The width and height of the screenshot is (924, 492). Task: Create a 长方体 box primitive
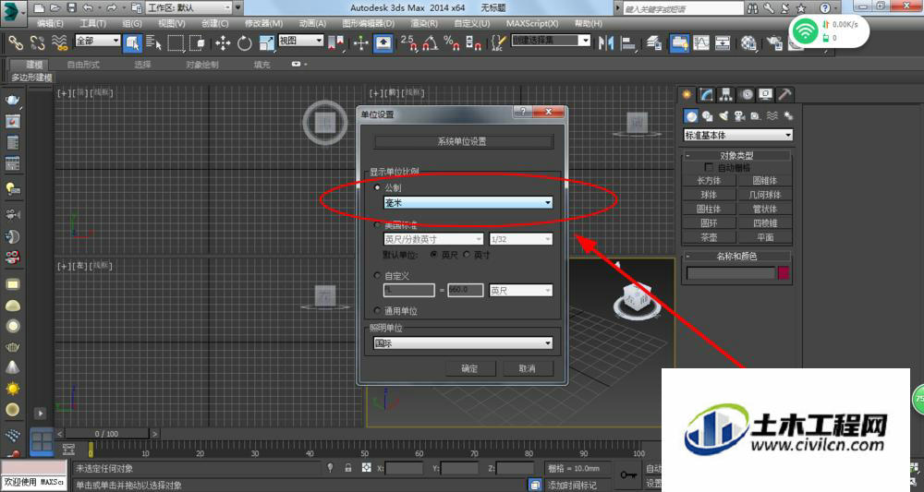(709, 181)
